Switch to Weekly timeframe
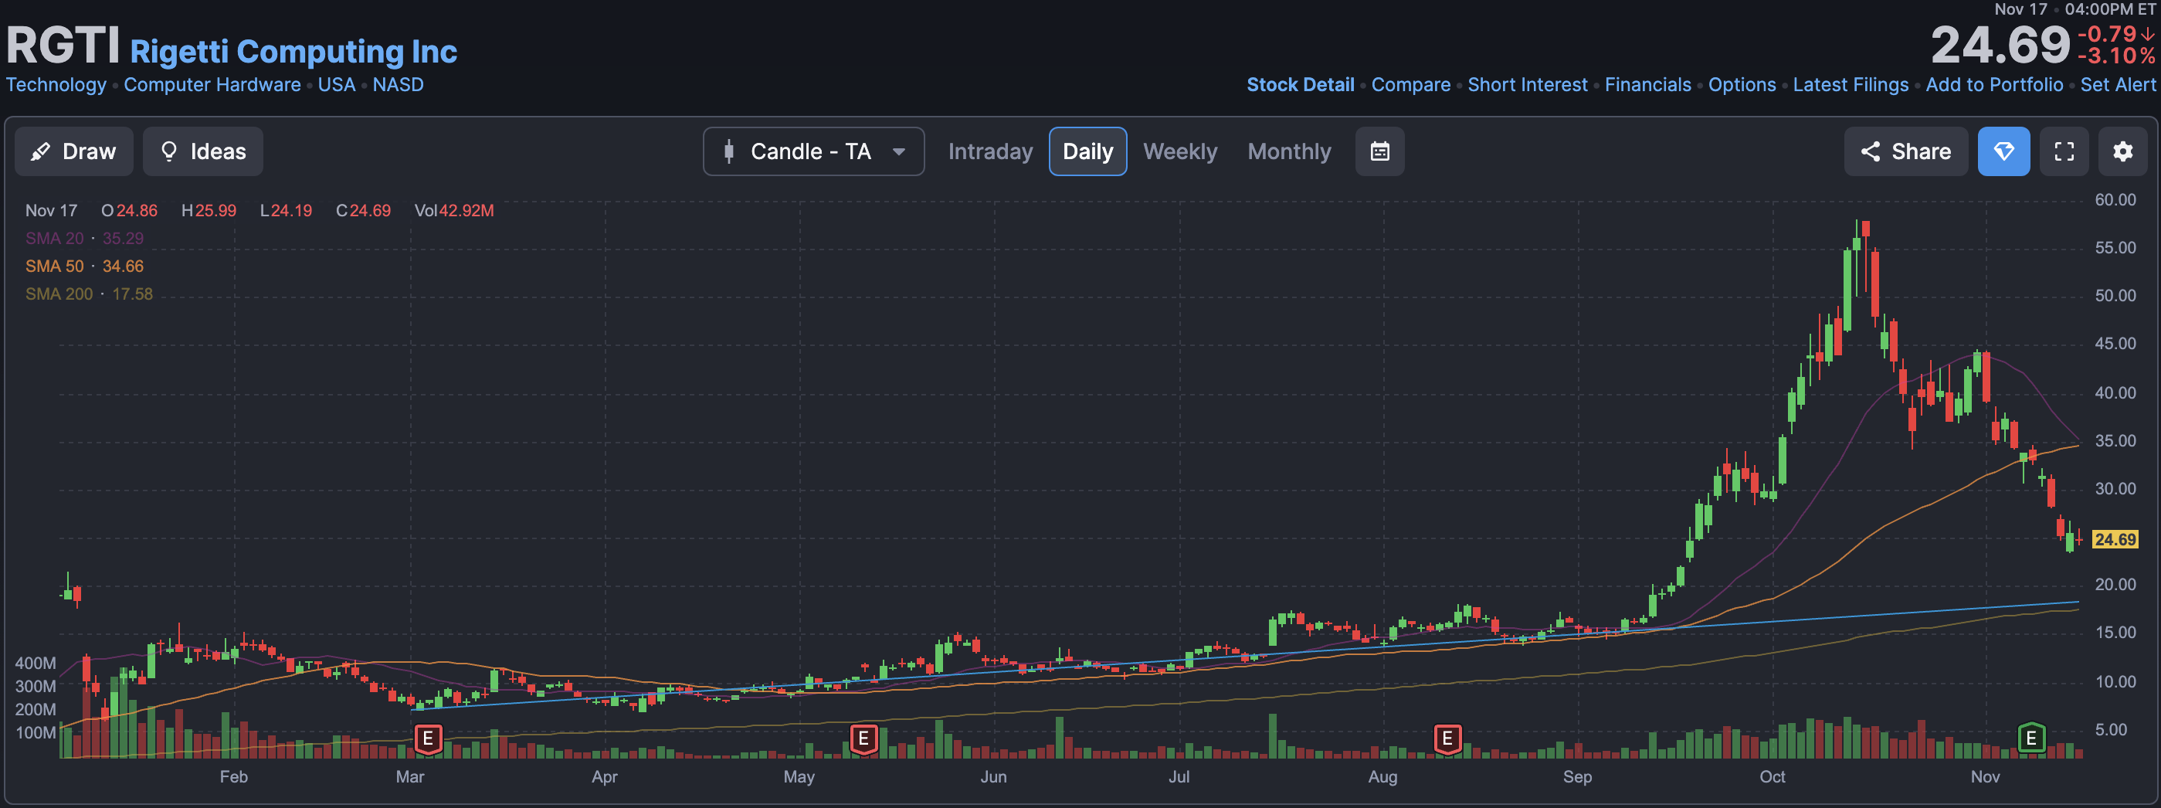 point(1179,151)
